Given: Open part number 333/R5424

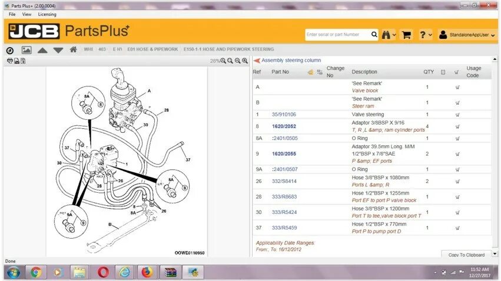Looking at the screenshot, I should point(284,212).
